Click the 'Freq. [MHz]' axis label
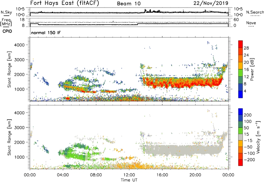 (6, 22)
